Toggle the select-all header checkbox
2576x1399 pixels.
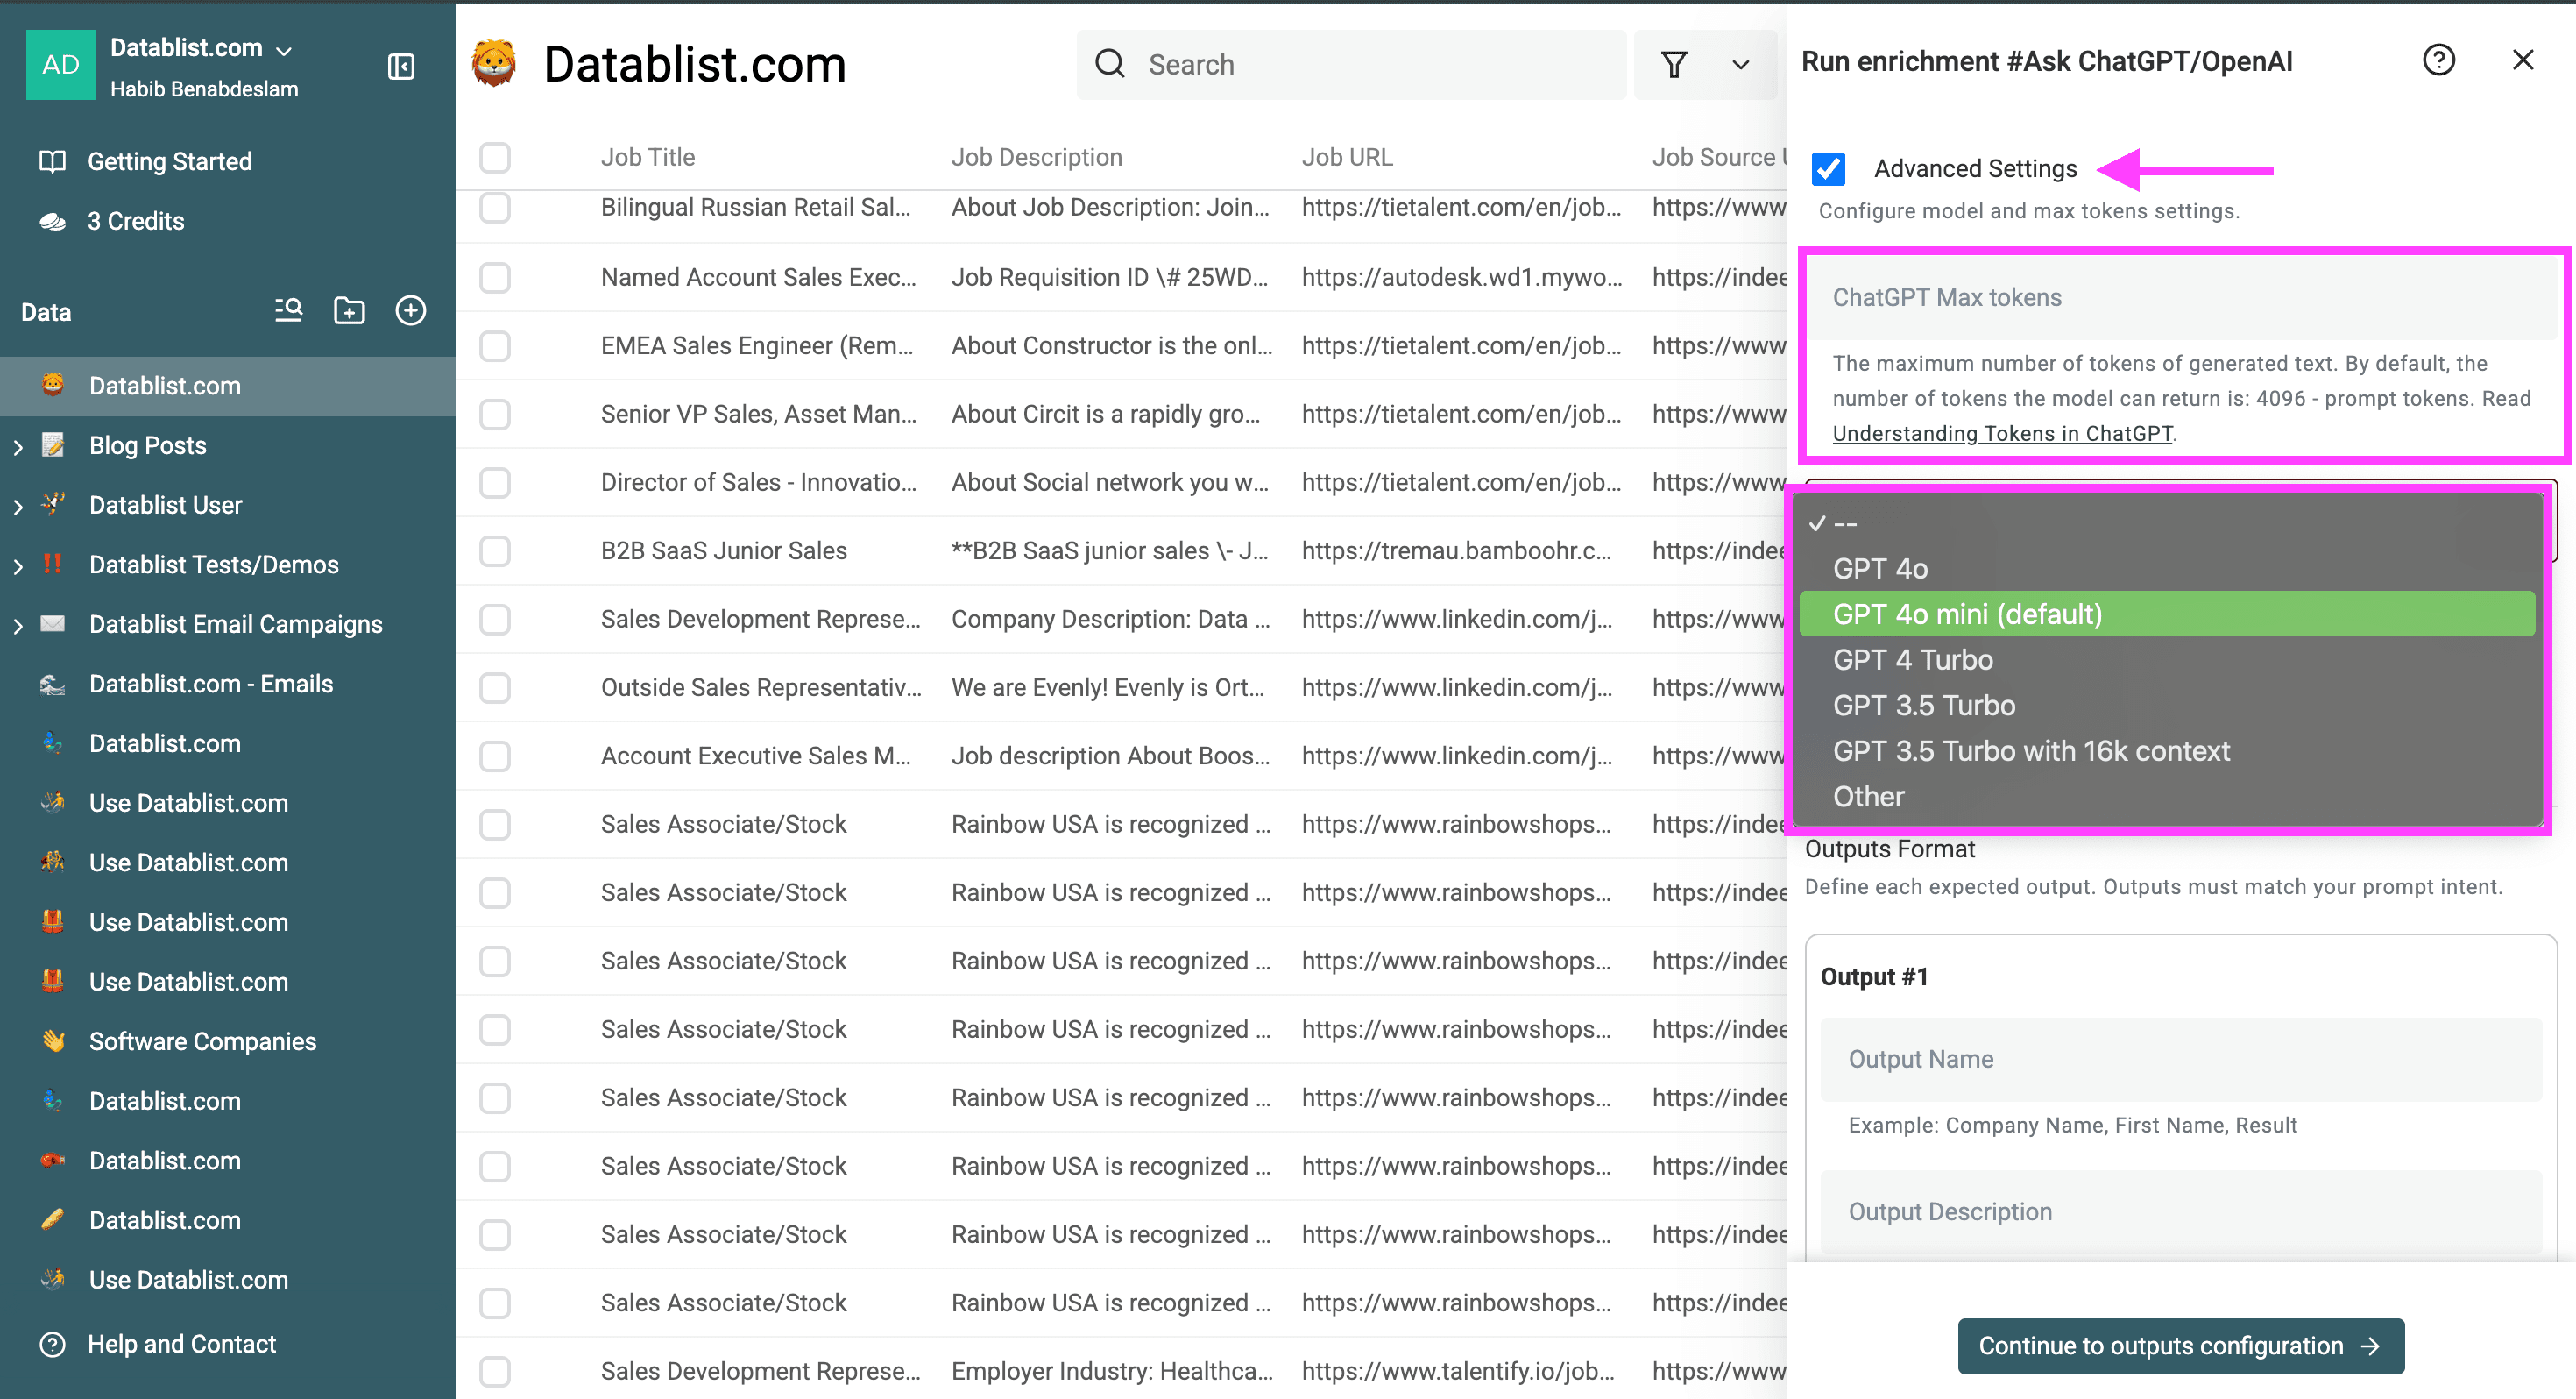(x=495, y=157)
